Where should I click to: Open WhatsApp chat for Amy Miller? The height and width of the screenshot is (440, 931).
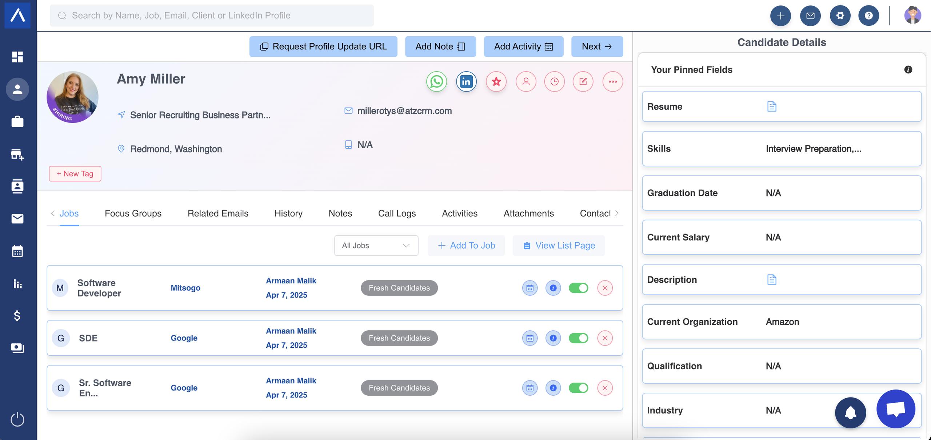click(x=436, y=82)
